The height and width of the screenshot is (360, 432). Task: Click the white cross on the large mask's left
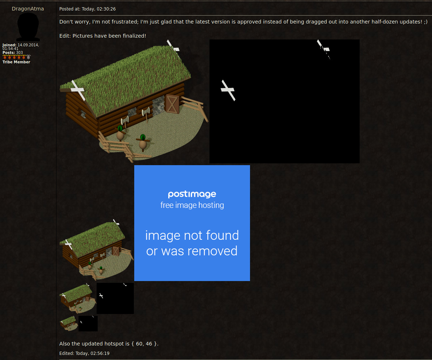(x=228, y=90)
